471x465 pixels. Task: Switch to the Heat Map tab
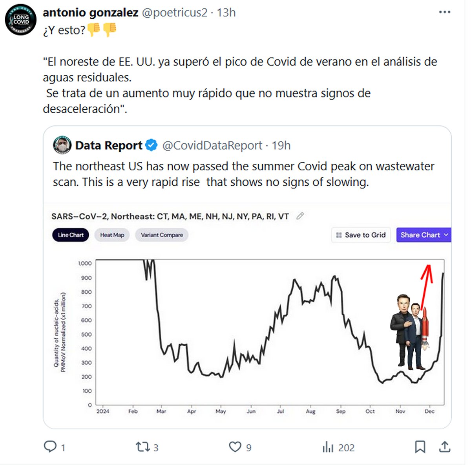coord(112,235)
